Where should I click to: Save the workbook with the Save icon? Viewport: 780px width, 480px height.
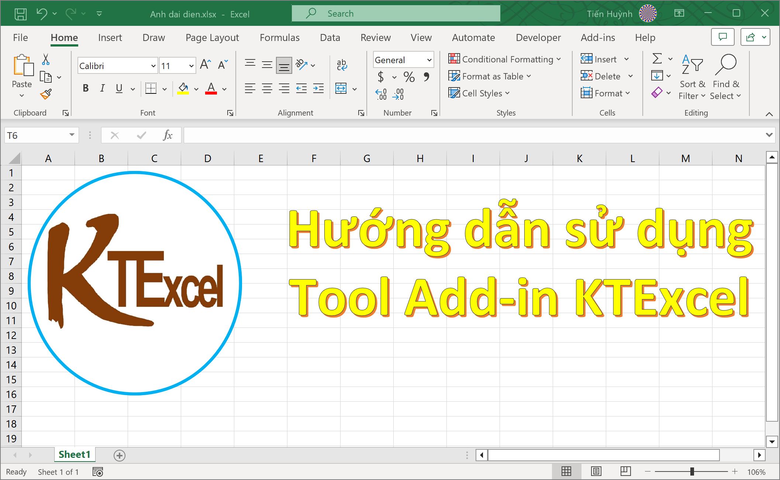pyautogui.click(x=20, y=14)
